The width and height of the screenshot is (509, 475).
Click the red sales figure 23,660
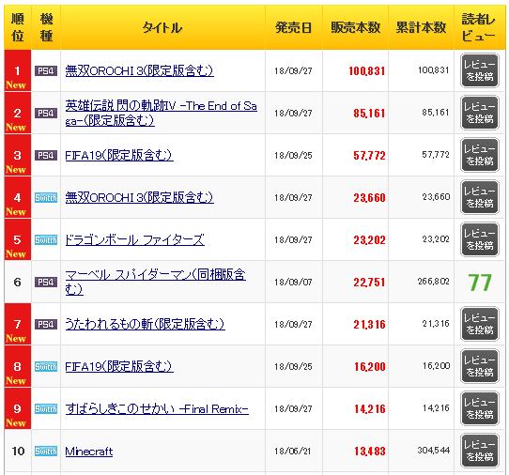click(369, 197)
